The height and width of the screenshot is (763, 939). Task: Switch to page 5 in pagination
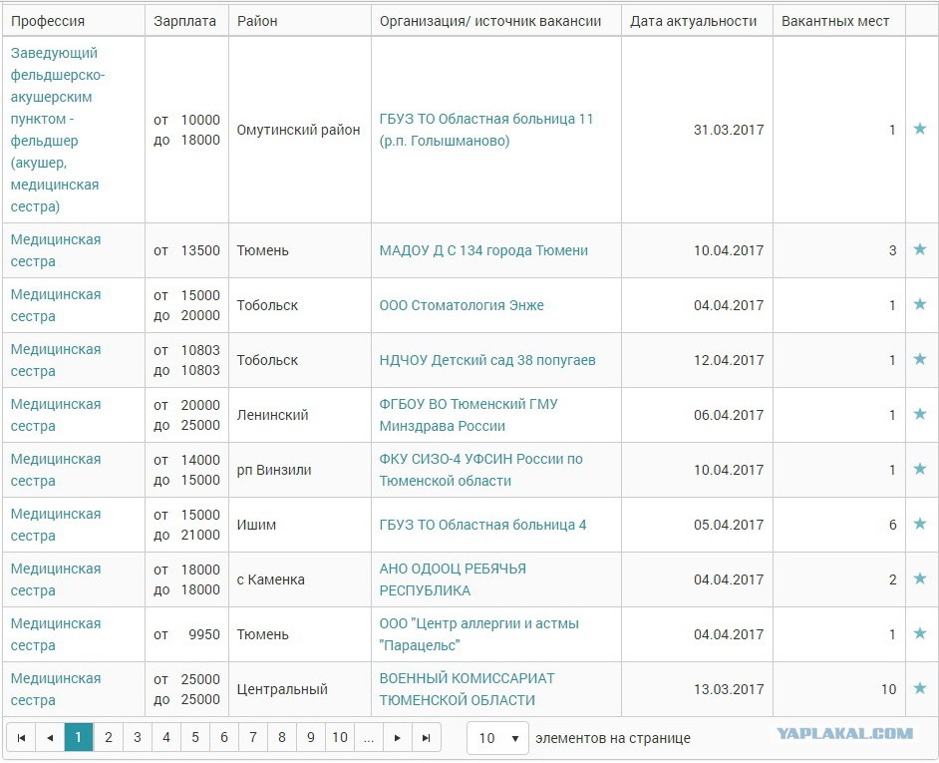(x=195, y=737)
